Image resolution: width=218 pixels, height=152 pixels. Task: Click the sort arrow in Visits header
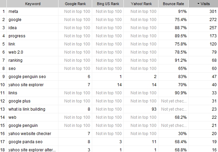point(199,4)
